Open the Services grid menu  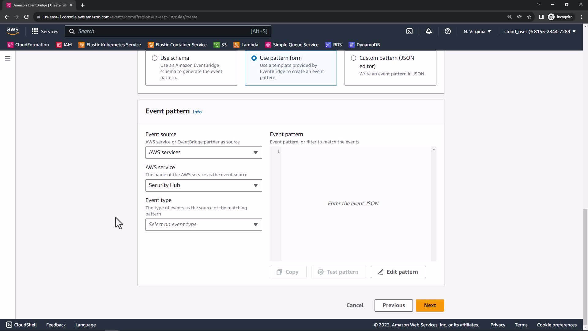pos(45,31)
